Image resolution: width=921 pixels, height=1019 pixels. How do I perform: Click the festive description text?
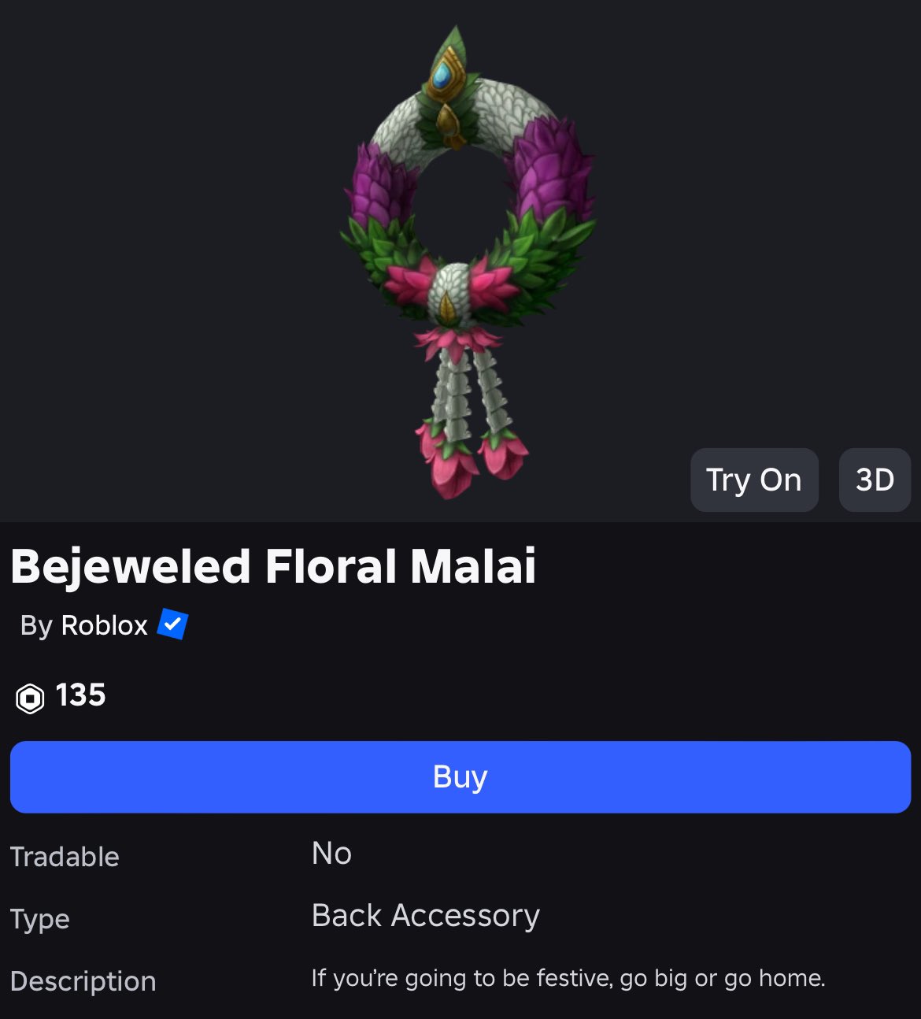tap(568, 978)
